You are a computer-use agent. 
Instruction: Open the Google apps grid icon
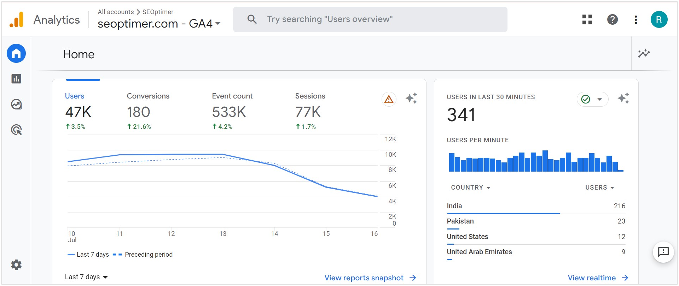[x=587, y=19]
